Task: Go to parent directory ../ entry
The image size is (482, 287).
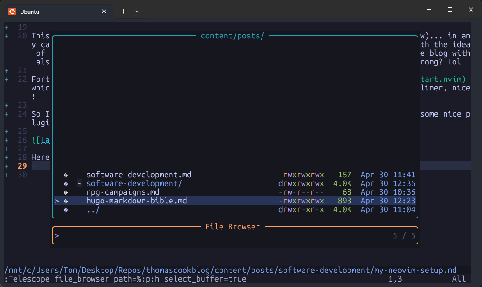Action: pyautogui.click(x=93, y=210)
